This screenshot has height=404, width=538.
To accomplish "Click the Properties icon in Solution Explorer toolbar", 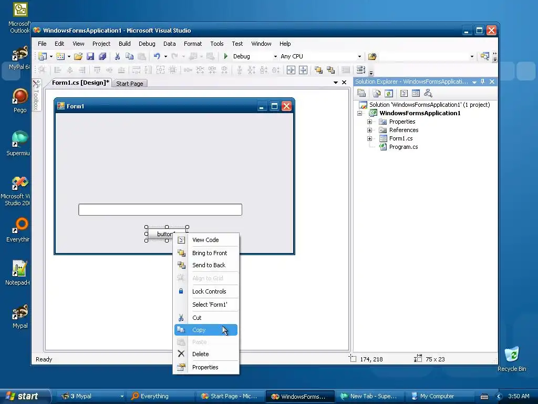I will [x=361, y=93].
